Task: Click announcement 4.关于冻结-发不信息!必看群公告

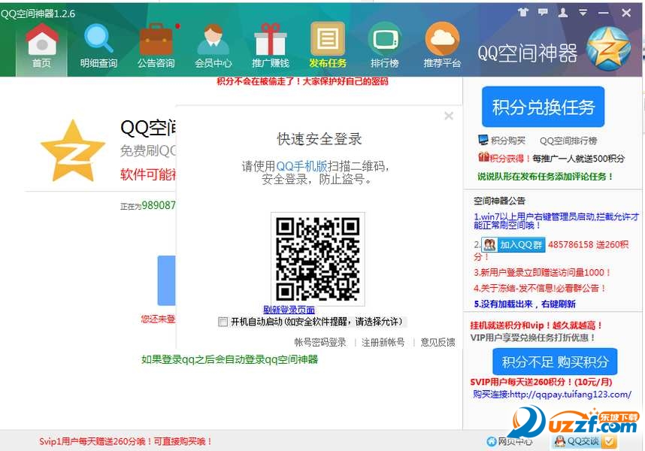Action: 540,288
